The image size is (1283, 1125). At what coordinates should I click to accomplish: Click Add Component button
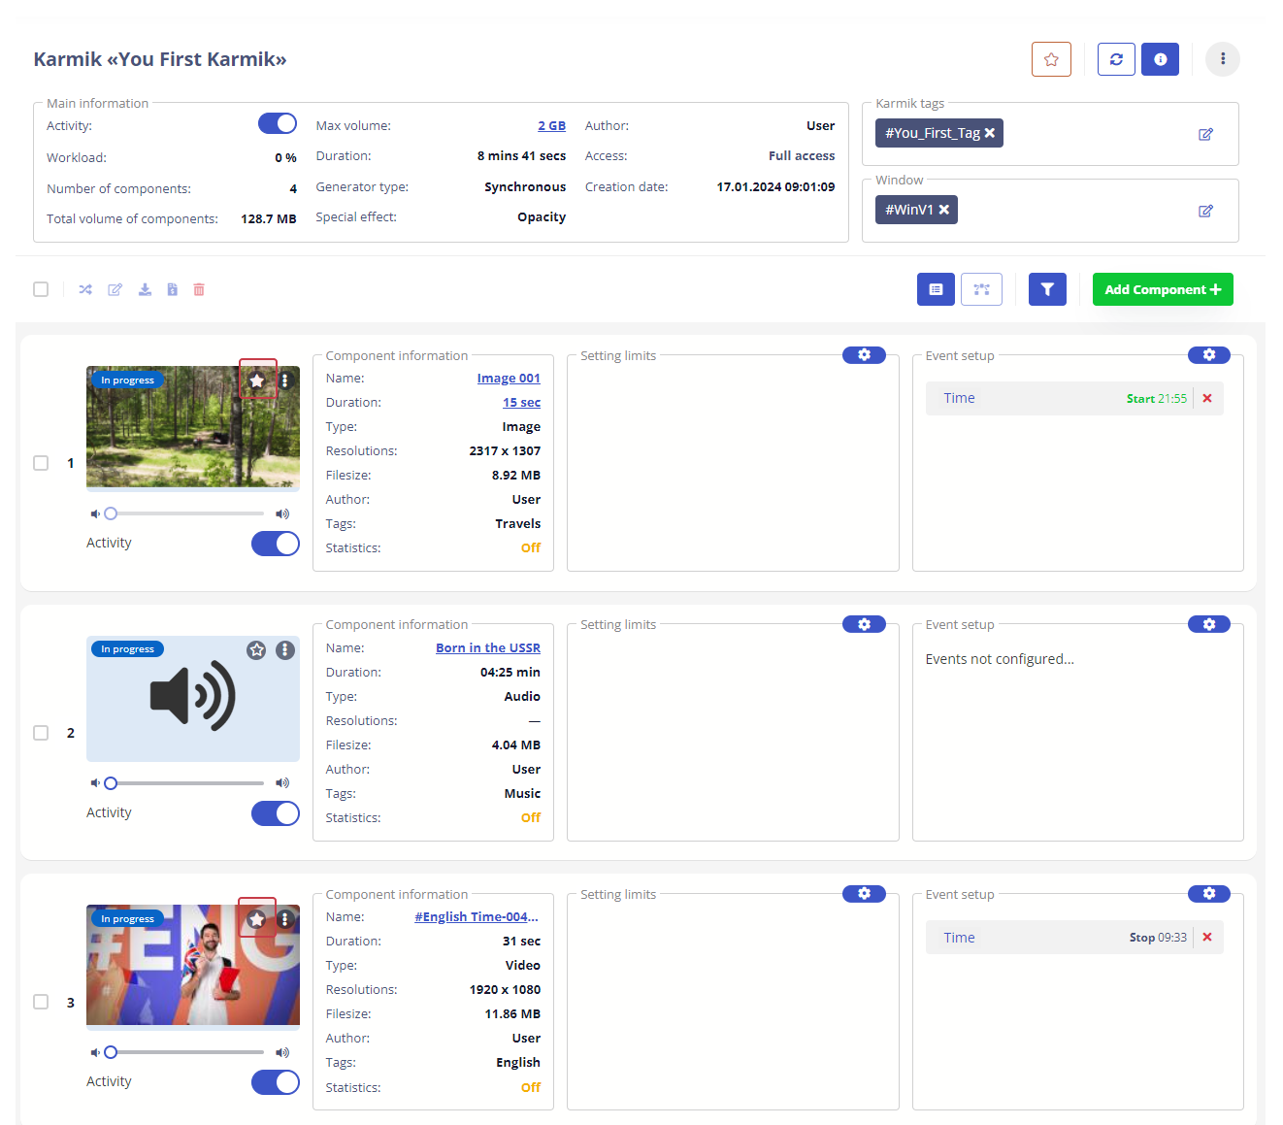coord(1163,289)
